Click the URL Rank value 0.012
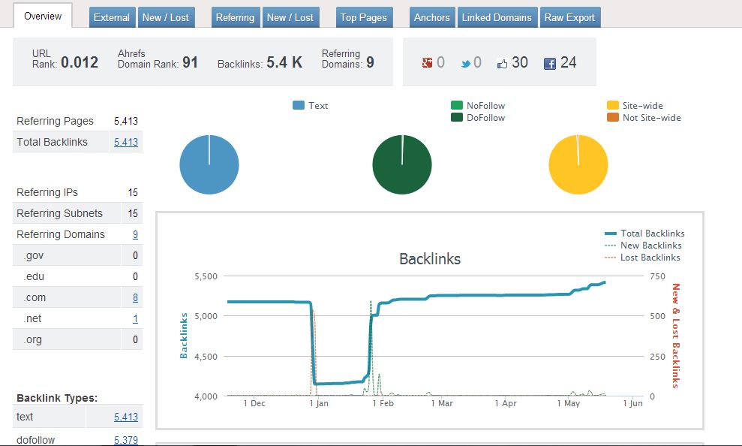The height and width of the screenshot is (446, 742). point(80,62)
